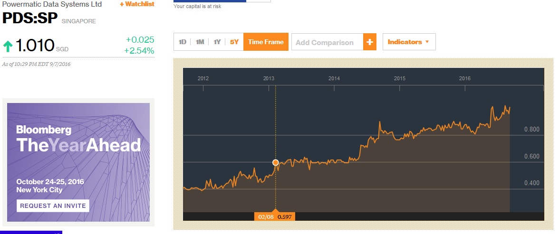Open the Time Frame selector

tap(266, 42)
